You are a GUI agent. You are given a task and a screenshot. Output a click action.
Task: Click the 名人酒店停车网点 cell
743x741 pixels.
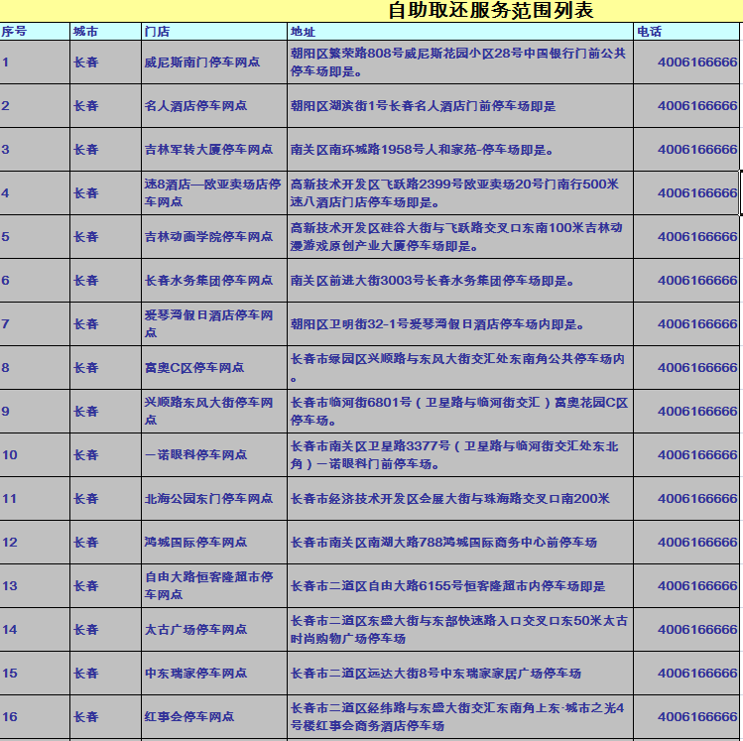click(x=195, y=106)
